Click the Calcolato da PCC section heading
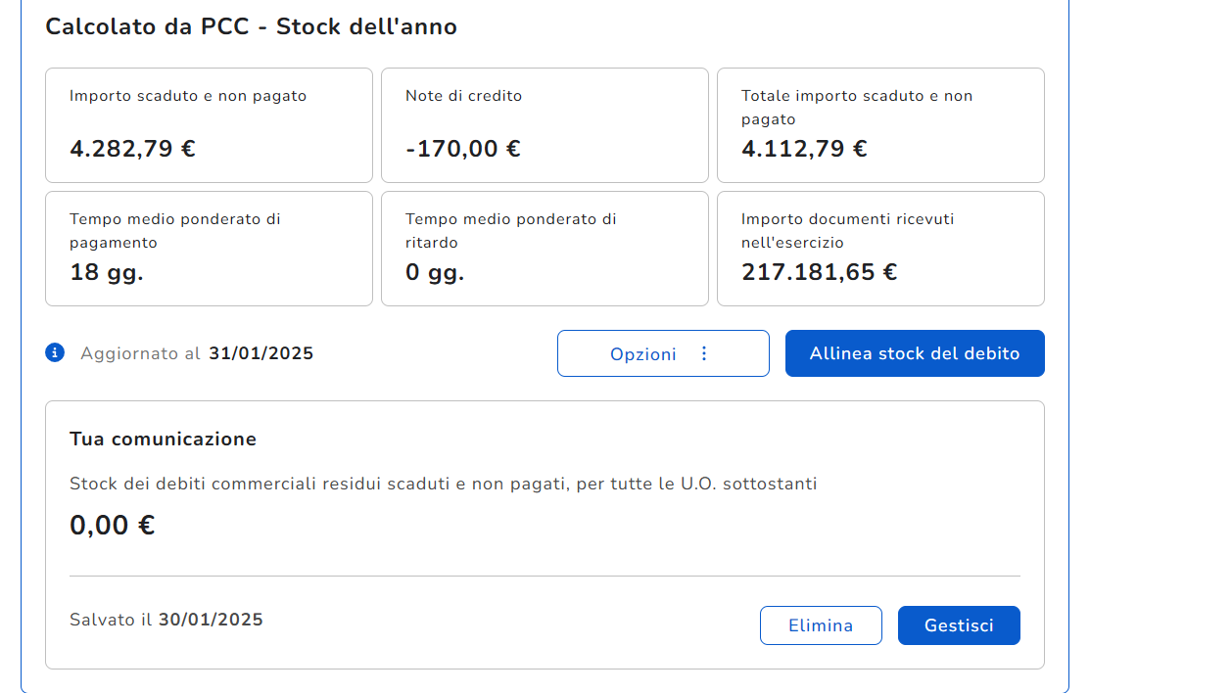Viewport: 1232px width, 693px height. (251, 26)
